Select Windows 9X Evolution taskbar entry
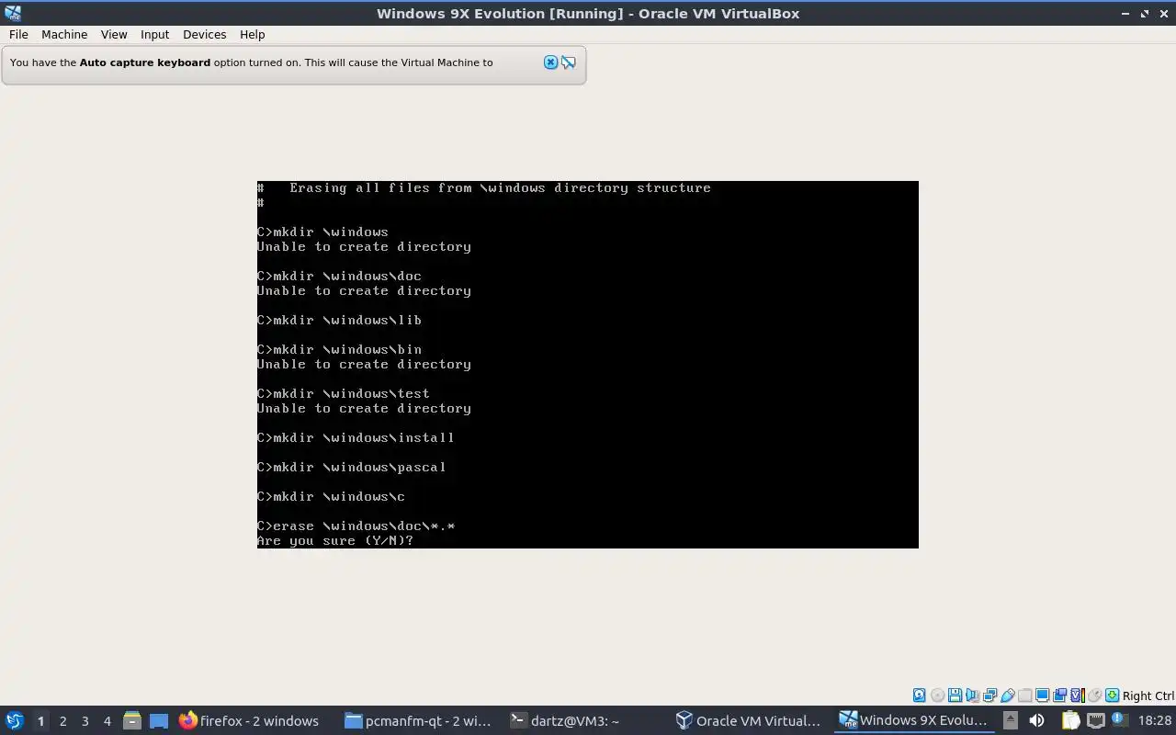The height and width of the screenshot is (735, 1176). [915, 720]
